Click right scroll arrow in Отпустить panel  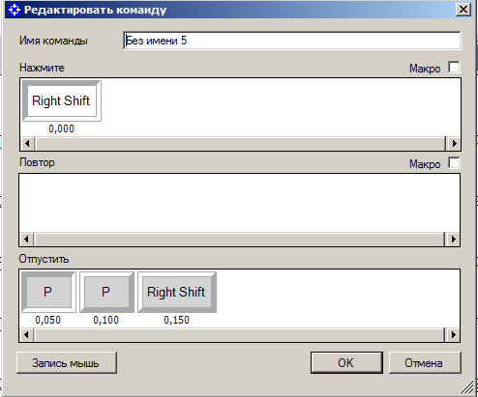click(454, 335)
